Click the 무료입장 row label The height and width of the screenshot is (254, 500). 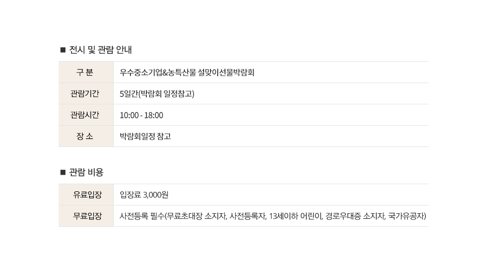pos(87,216)
